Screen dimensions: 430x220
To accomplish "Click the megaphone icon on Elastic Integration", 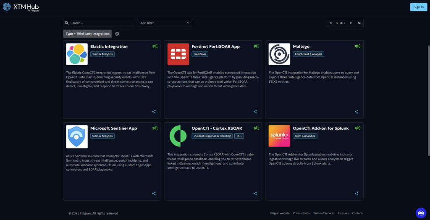I will tap(155, 46).
